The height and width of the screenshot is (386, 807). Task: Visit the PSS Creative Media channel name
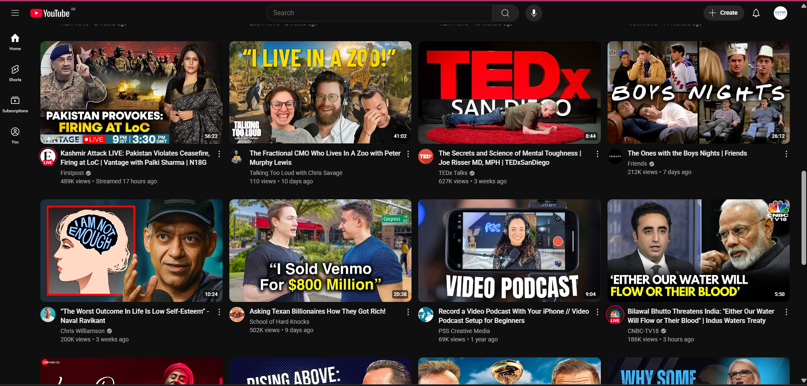coord(464,331)
